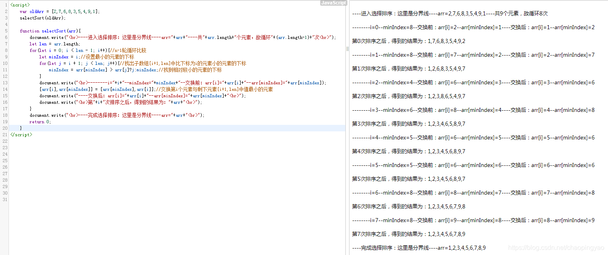Click the inner 'for(let j = i + 1' loop line
The width and height of the screenshot is (608, 255).
143,63
